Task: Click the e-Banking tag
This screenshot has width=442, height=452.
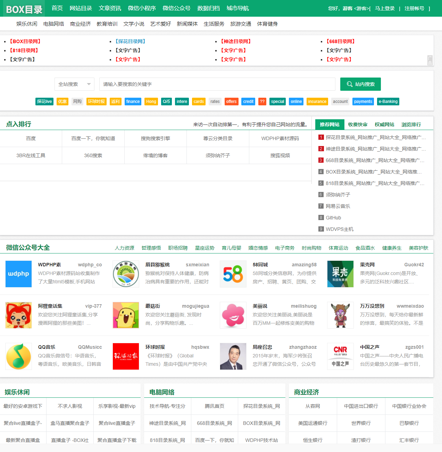Action: click(x=388, y=102)
